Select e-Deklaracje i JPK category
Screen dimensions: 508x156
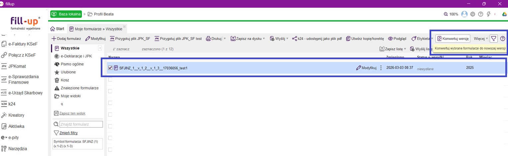point(76,56)
